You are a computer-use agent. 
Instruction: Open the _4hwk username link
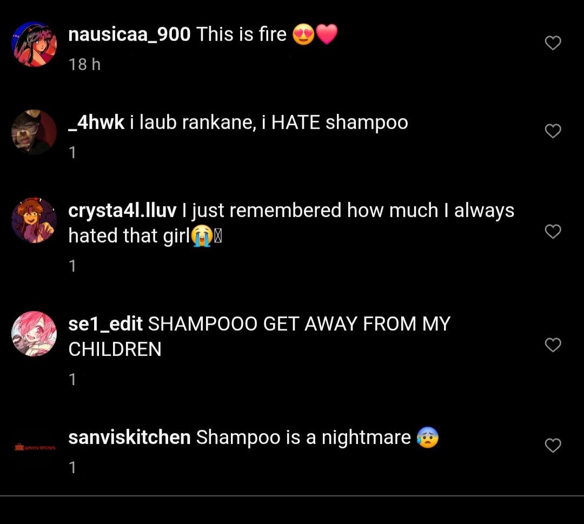[96, 123]
